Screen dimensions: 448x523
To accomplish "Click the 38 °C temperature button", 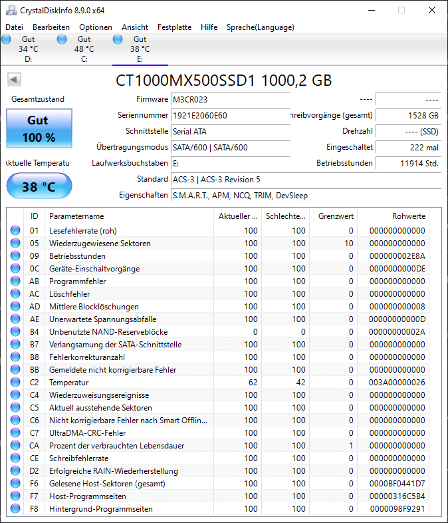I will tap(39, 186).
